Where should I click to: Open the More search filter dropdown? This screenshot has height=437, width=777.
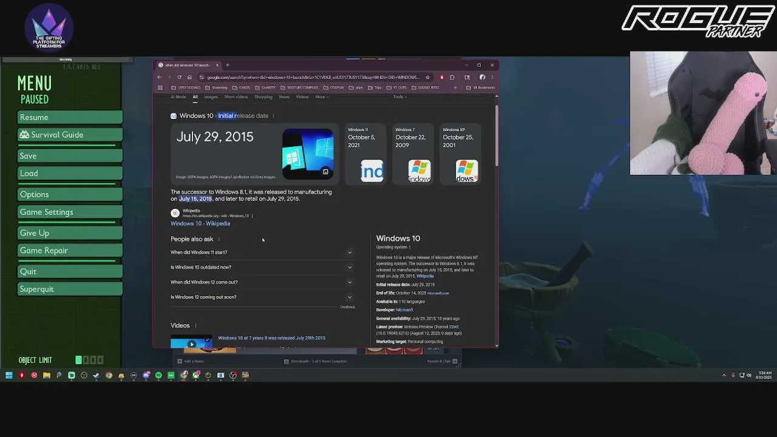[322, 97]
